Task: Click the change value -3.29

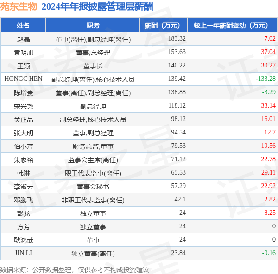Action: [269, 92]
